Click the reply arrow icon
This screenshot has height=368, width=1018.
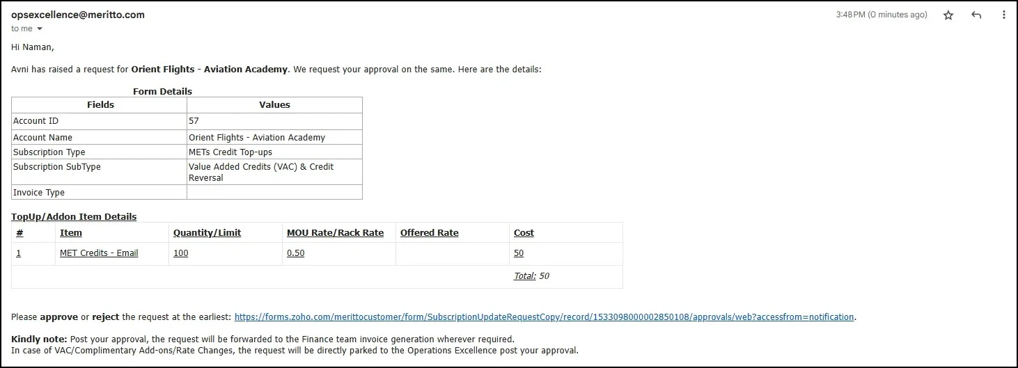click(976, 15)
